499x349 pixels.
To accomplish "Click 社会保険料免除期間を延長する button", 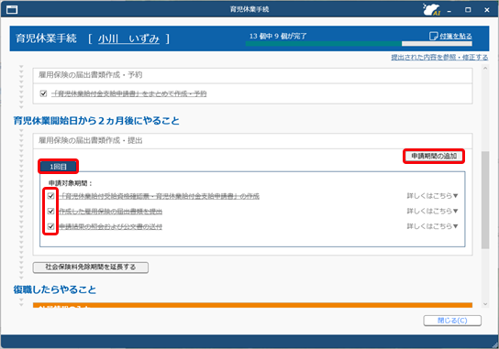I will 91,267.
